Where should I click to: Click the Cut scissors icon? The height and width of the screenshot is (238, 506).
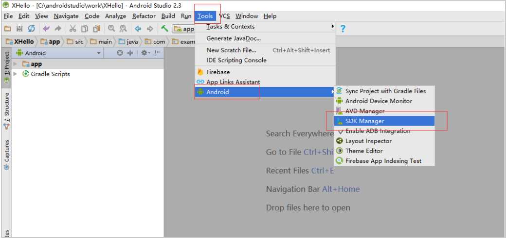point(73,29)
